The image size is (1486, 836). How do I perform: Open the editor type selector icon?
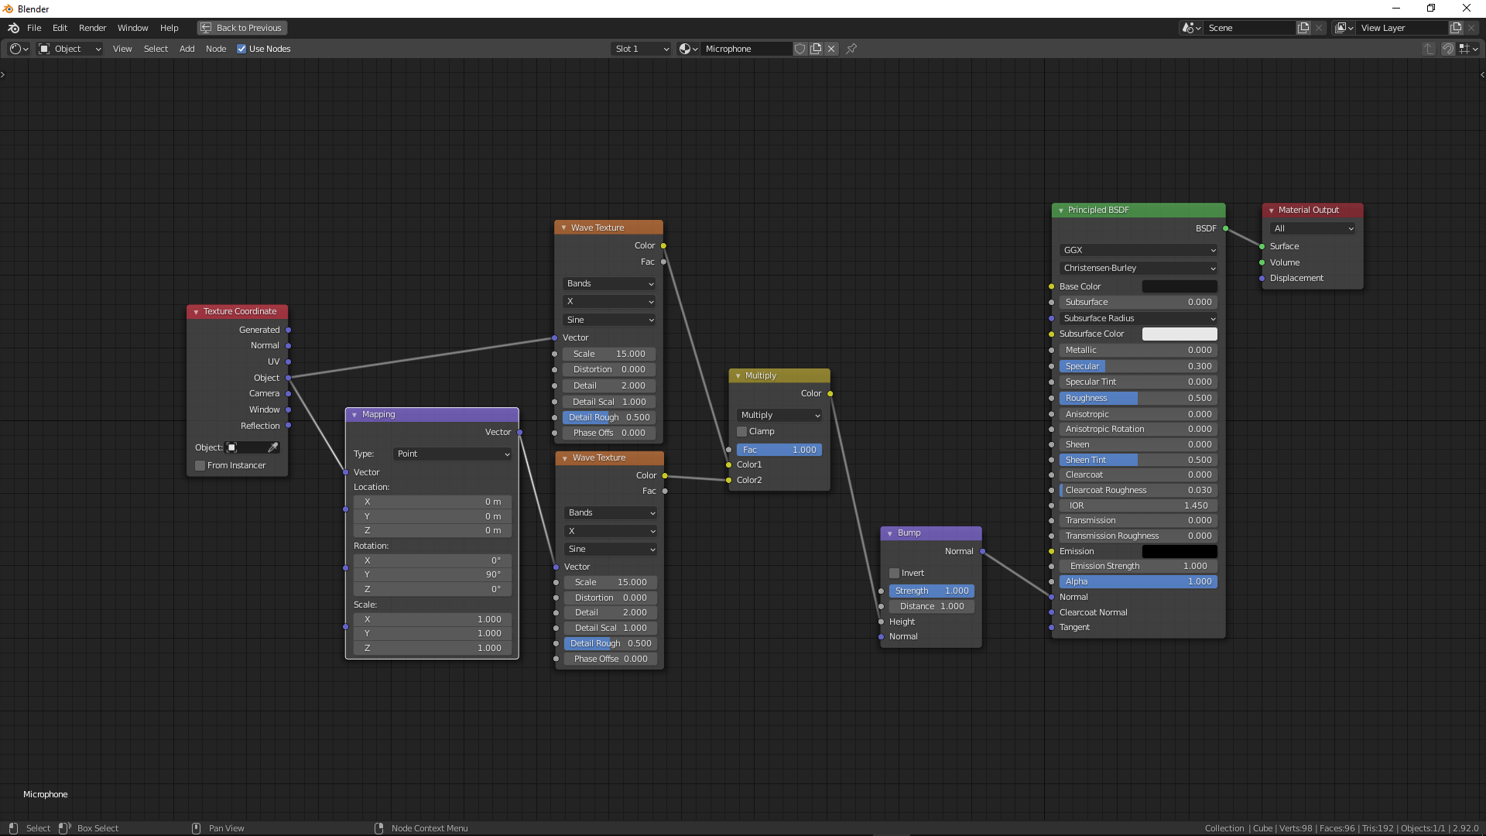tap(19, 49)
